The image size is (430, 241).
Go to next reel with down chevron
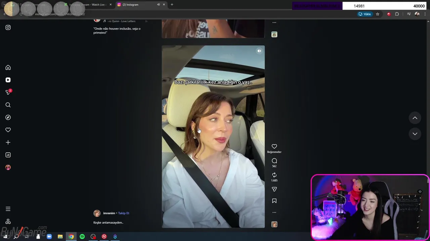pyautogui.click(x=415, y=134)
